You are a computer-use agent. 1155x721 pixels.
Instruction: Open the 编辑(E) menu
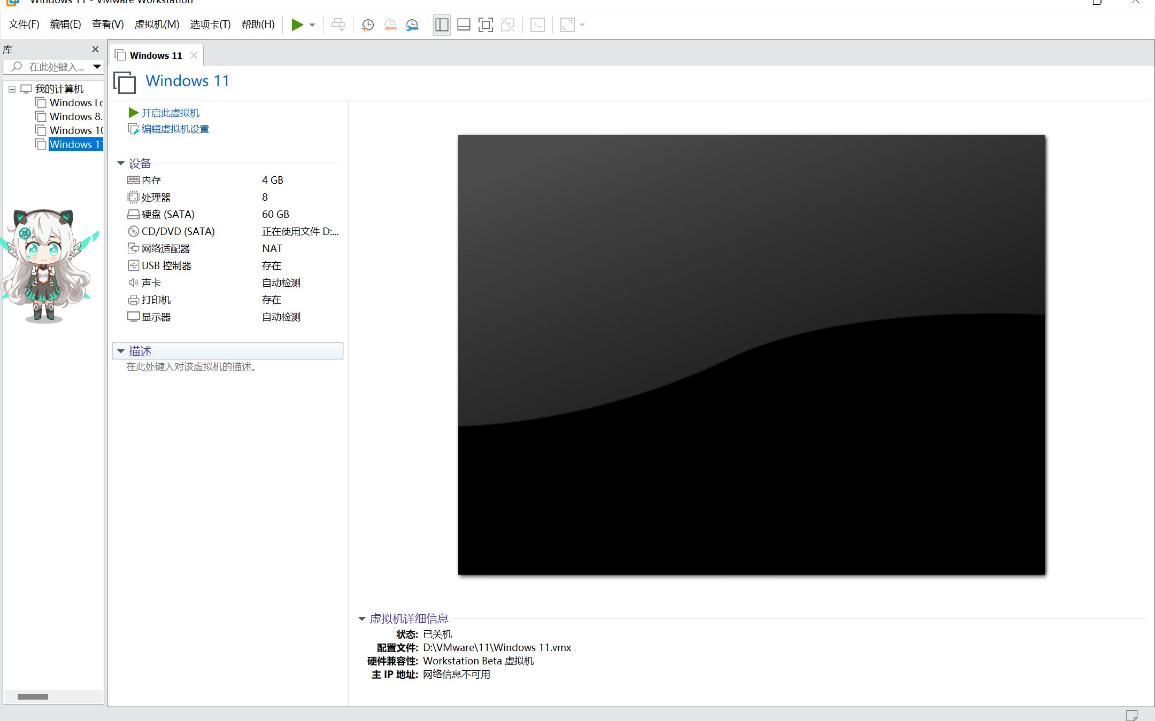pyautogui.click(x=65, y=25)
